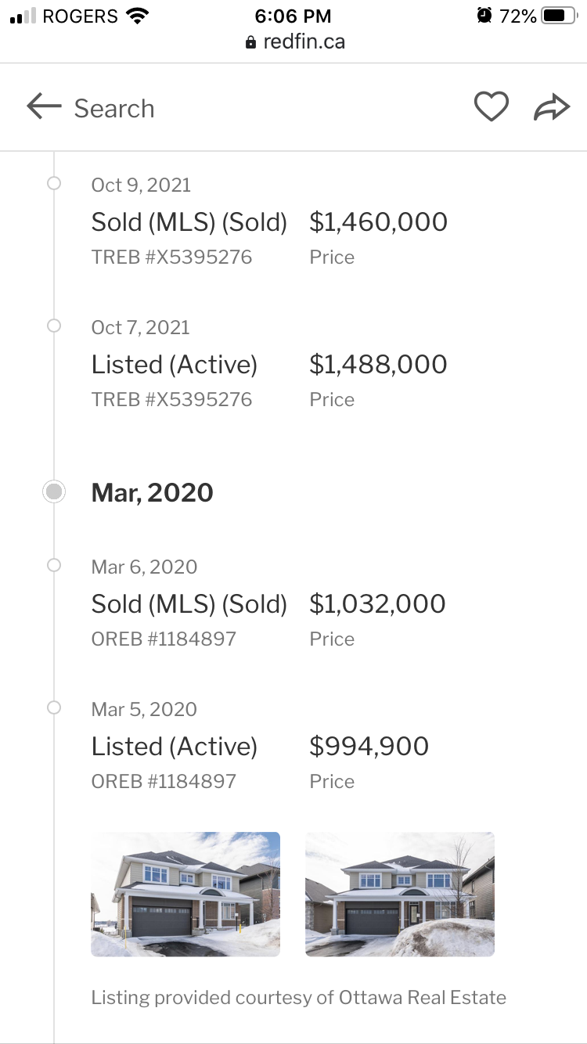Tap the back arrow icon

tap(44, 107)
